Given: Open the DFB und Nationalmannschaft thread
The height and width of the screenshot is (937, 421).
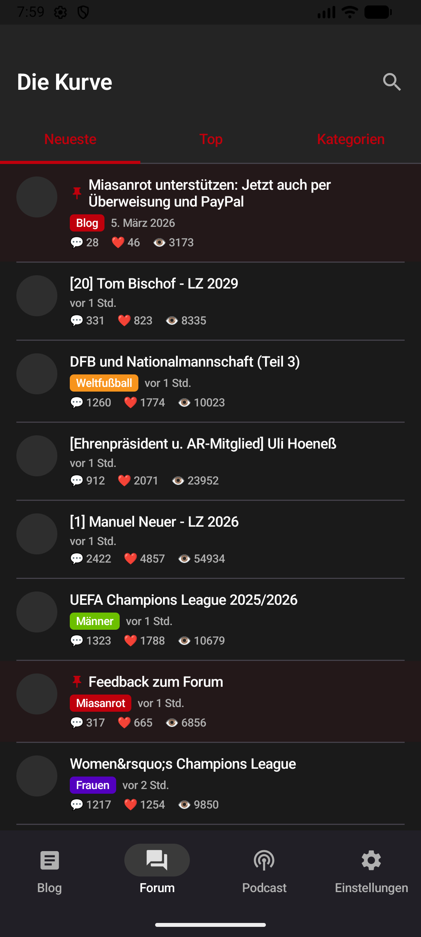Looking at the screenshot, I should coord(185,362).
